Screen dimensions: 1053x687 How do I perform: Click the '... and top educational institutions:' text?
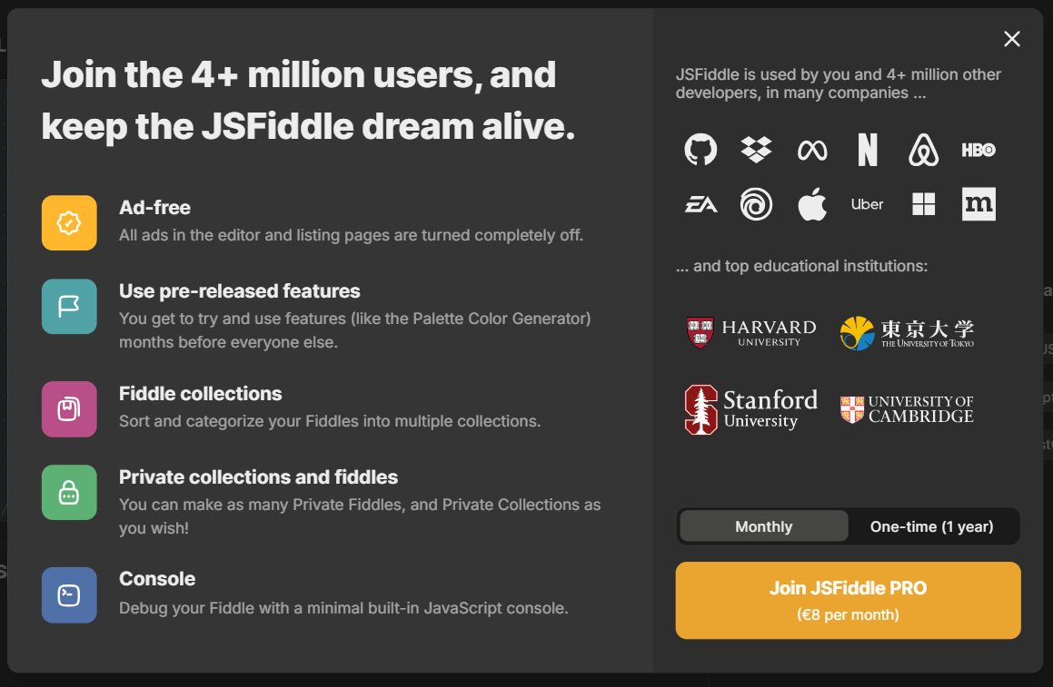click(801, 266)
